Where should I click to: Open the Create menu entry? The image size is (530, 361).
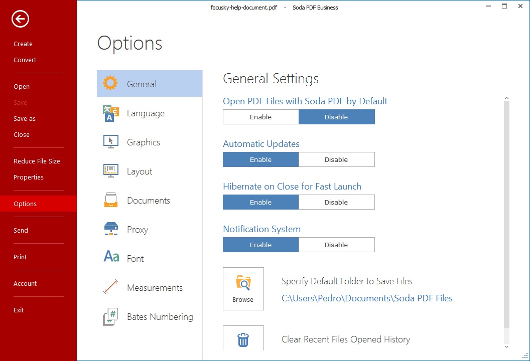23,44
